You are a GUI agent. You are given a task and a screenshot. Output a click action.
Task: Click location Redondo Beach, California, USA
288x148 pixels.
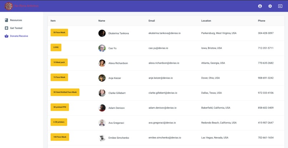click(x=219, y=123)
